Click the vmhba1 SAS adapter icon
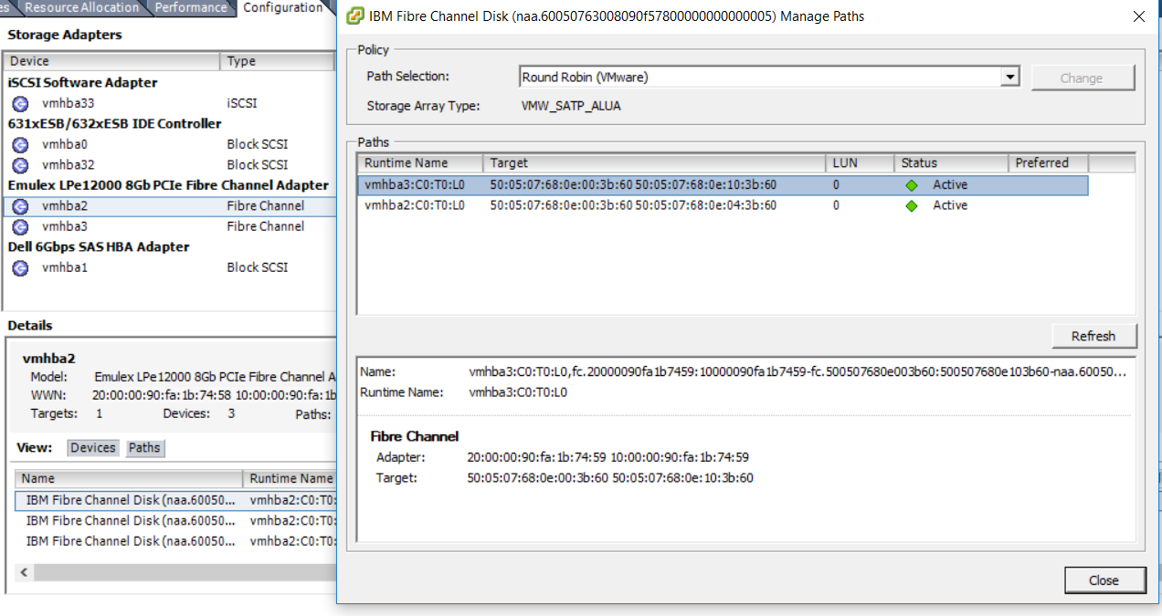 (20, 267)
